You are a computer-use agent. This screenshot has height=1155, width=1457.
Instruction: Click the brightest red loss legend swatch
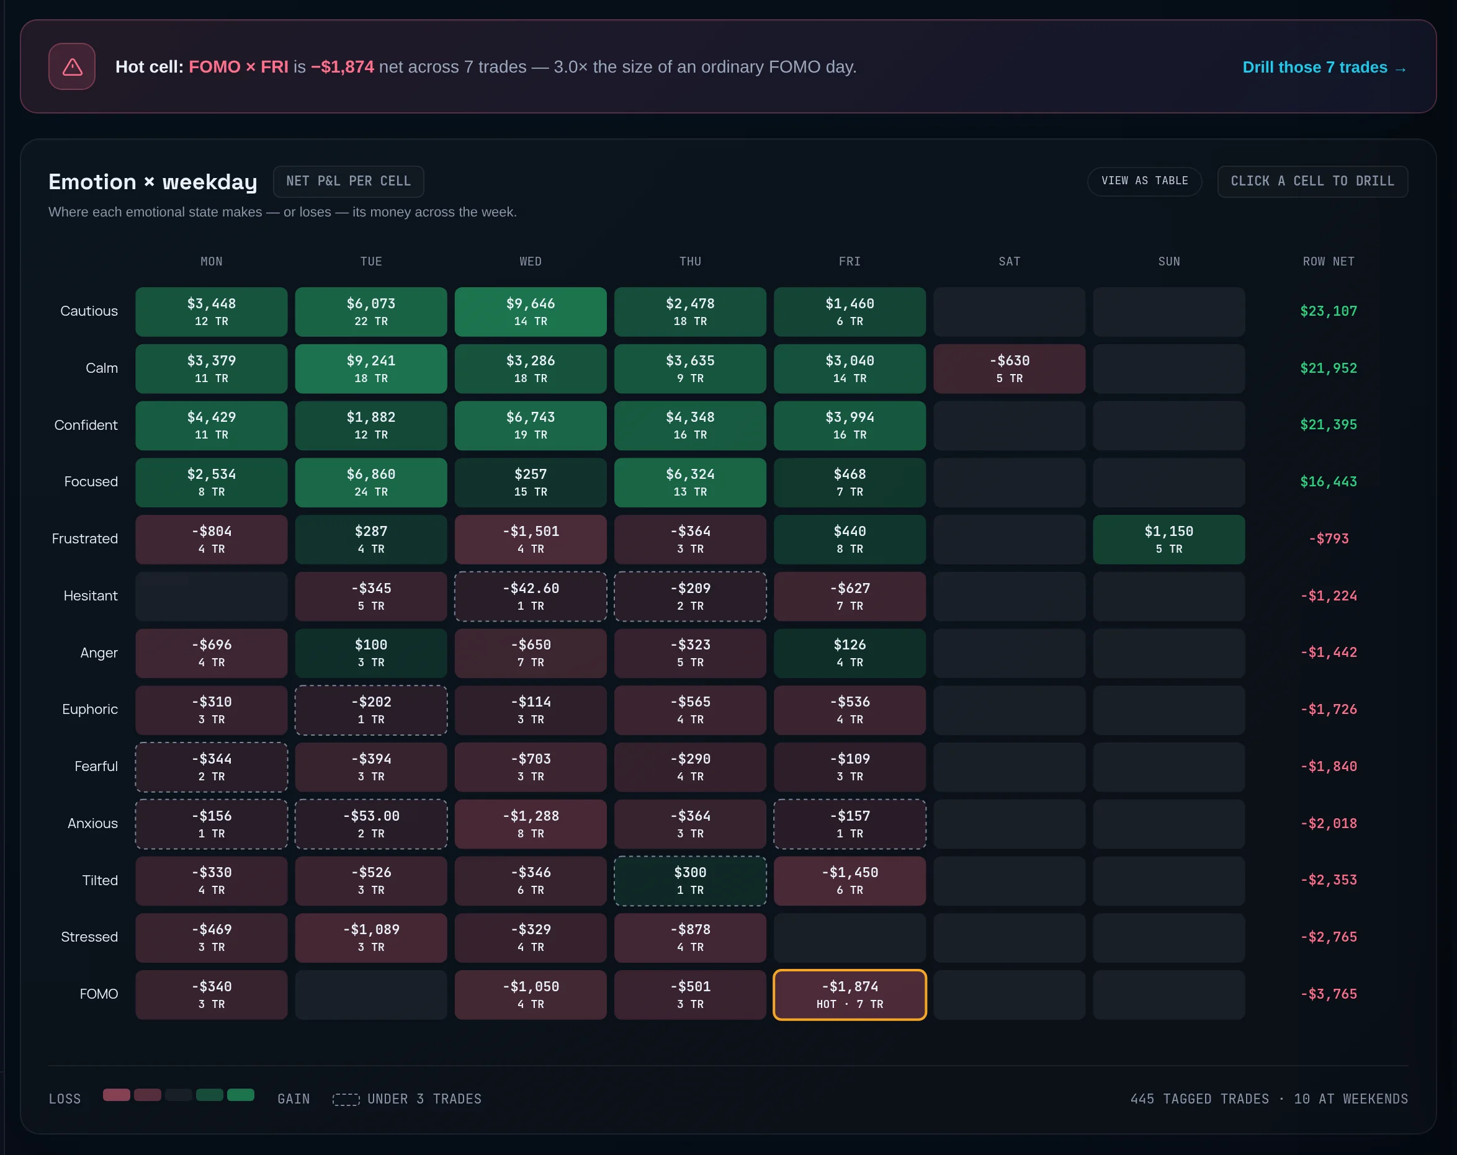pyautogui.click(x=116, y=1095)
